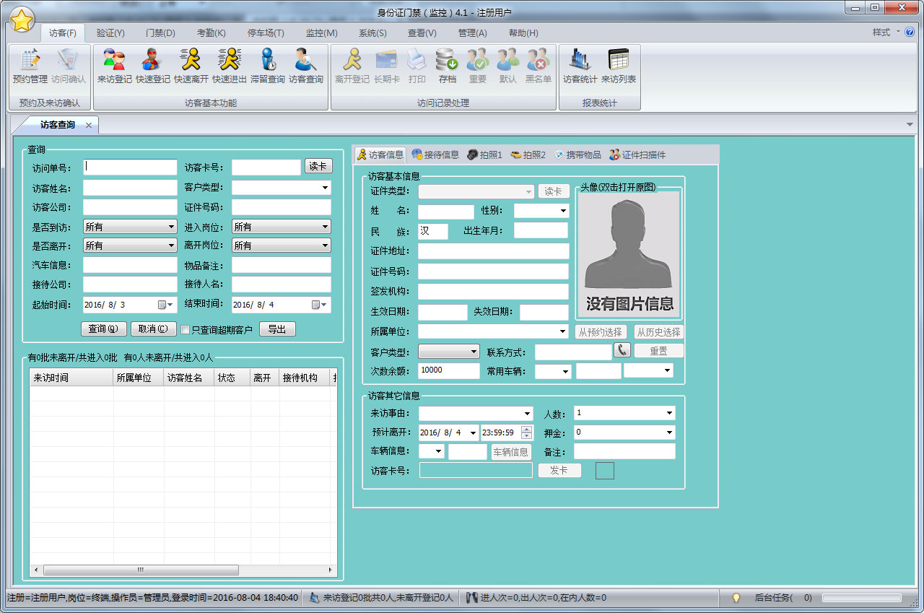Switch to the 门禁(D) ribbon tab
The height and width of the screenshot is (613, 924).
point(160,33)
